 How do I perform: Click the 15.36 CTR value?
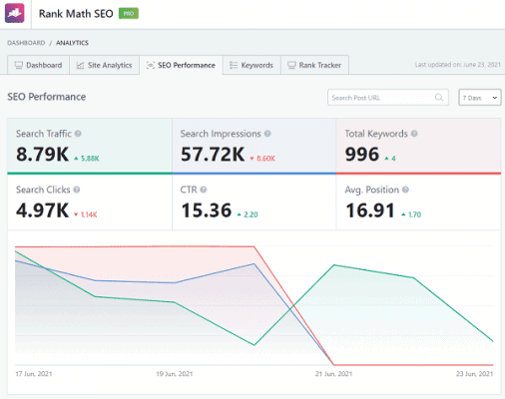point(207,210)
